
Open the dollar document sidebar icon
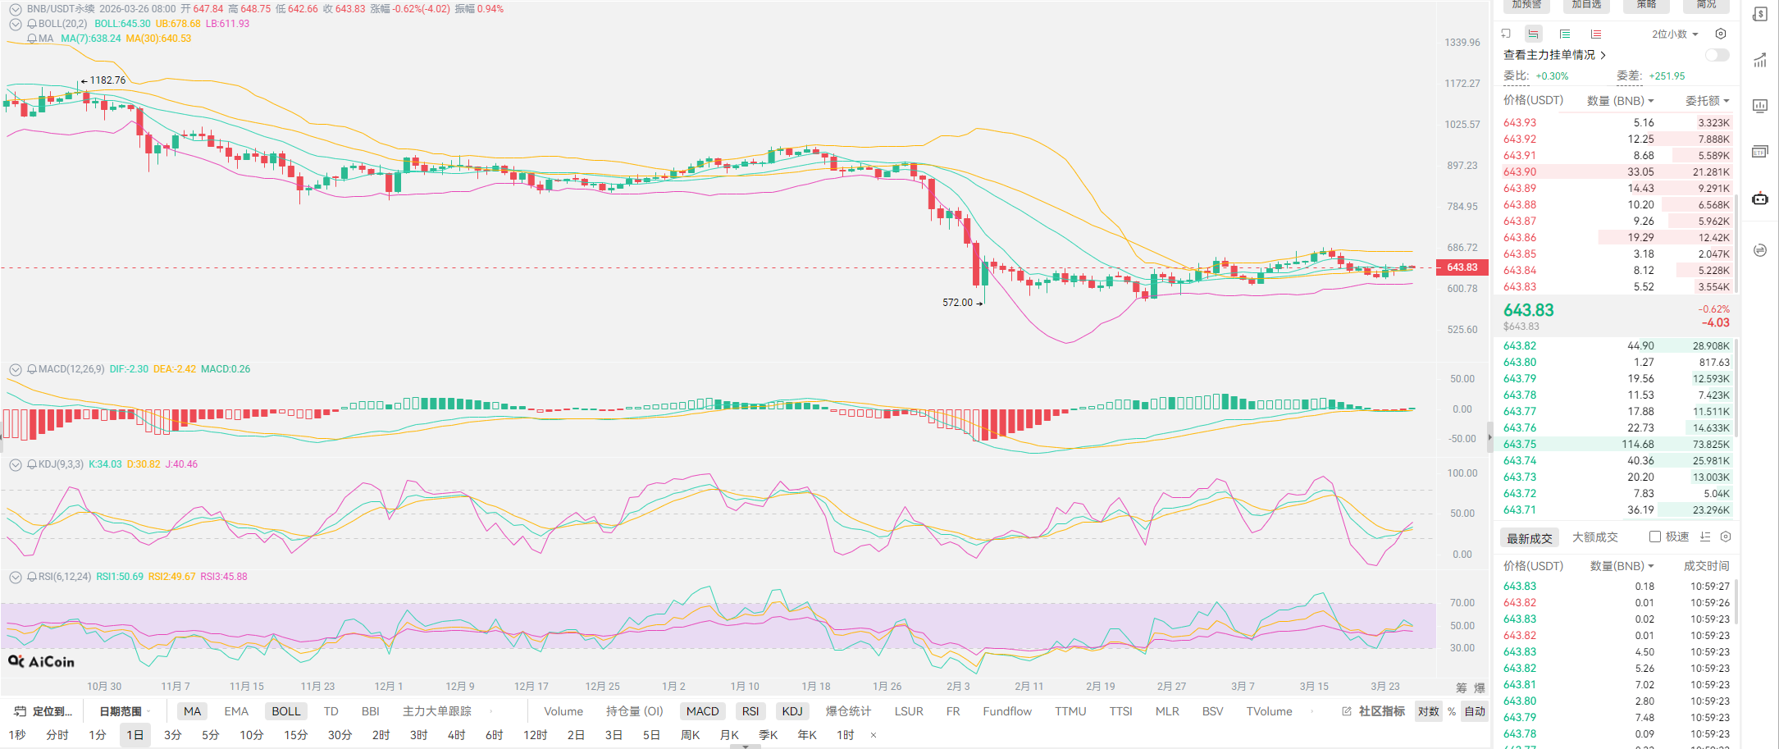(x=1760, y=15)
